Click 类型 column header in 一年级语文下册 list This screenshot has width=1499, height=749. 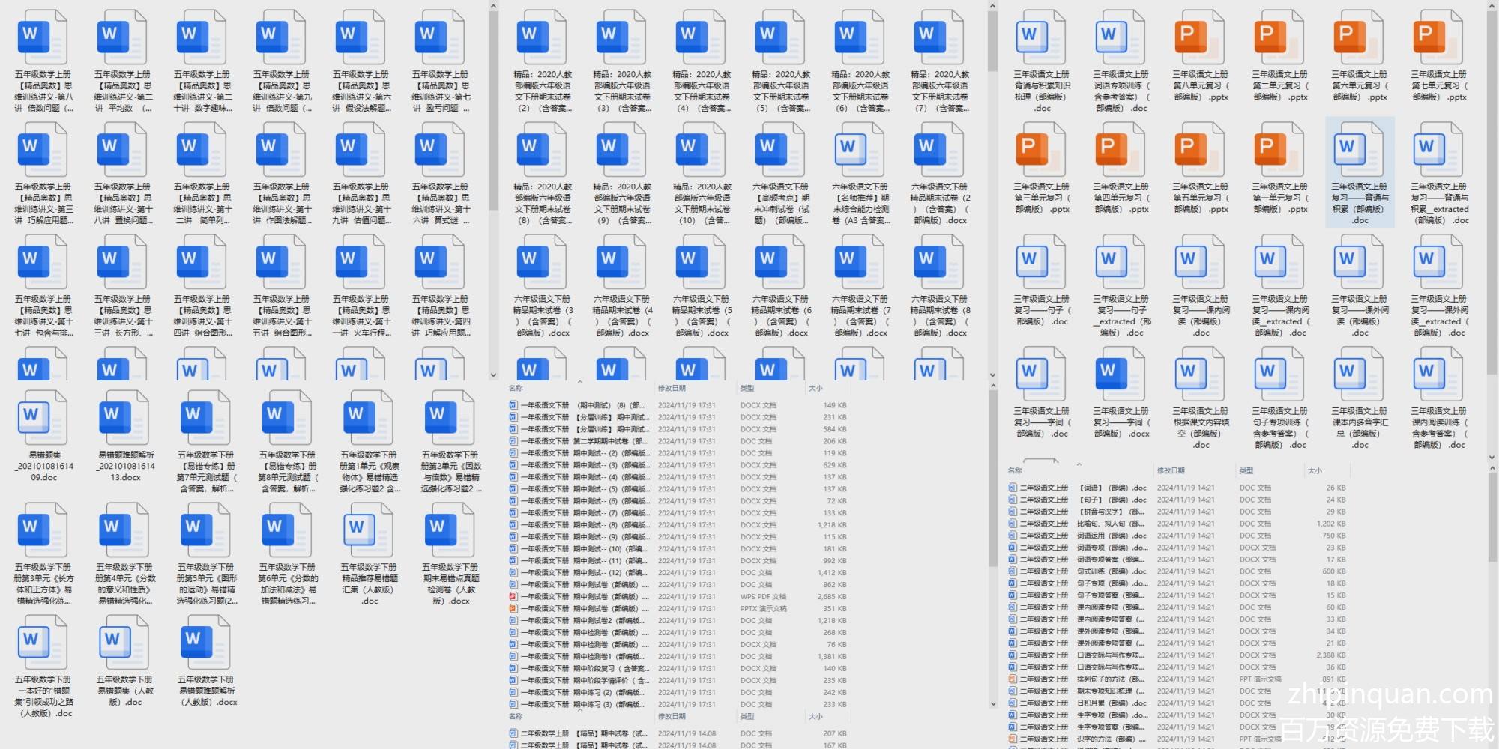747,388
